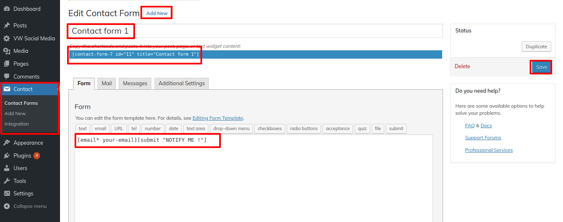Collapse menu using the arrow icon
This screenshot has width=563, height=222.
point(7,206)
